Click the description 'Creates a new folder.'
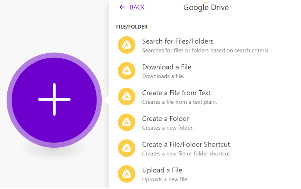301x189 pixels. coord(167,128)
